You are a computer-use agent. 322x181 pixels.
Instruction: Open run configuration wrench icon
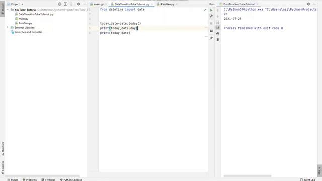(x=211, y=16)
